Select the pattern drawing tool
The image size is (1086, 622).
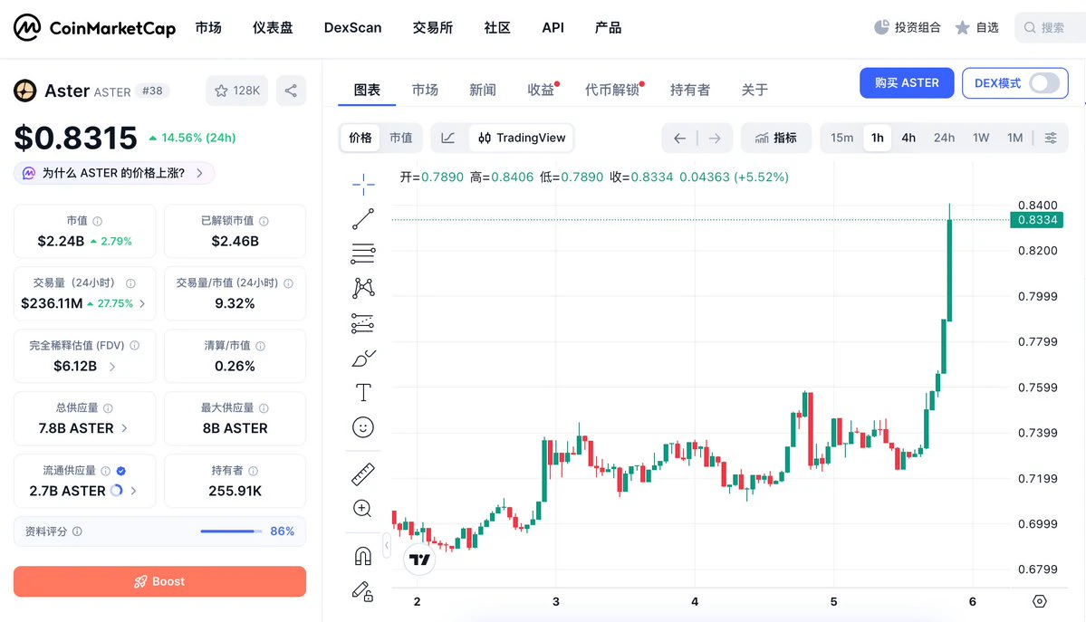point(363,288)
